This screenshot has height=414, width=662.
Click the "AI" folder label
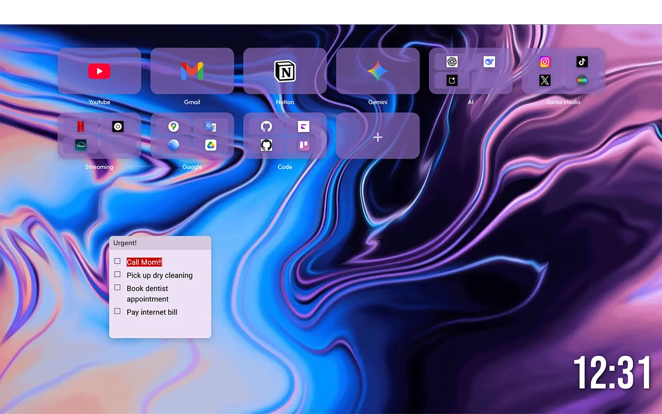coord(471,102)
